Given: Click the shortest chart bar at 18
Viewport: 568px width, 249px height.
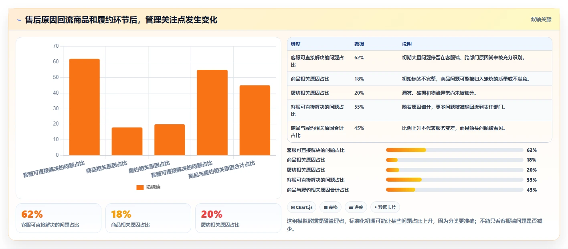Looking at the screenshot, I should tap(127, 141).
